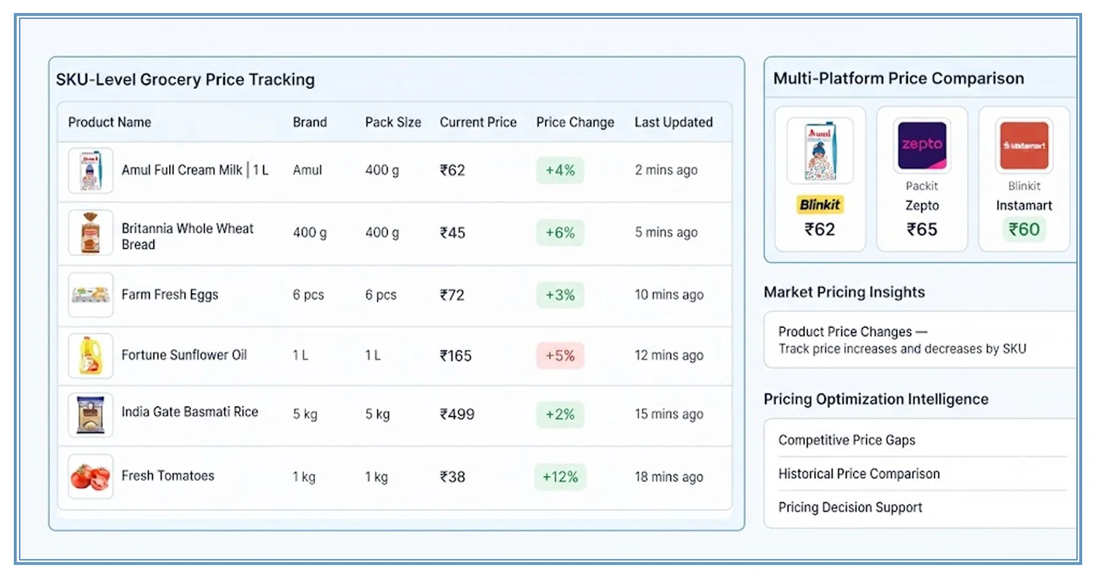Screen dimensions: 1096x578
Task: Select the ₹165 Sunflower Oil price
Action: click(456, 356)
